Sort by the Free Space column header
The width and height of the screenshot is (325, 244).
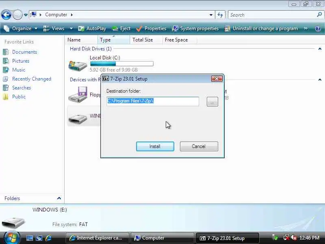180,40
